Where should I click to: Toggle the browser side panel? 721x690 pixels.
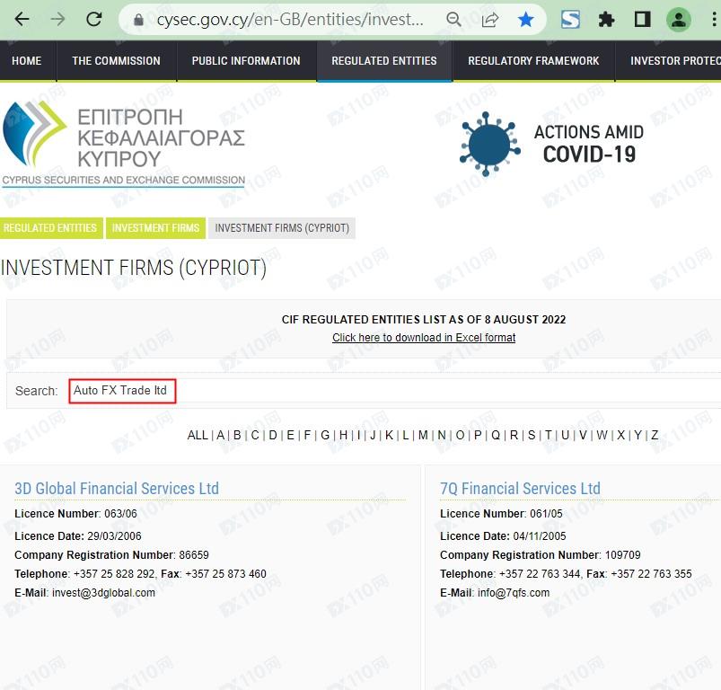(x=642, y=20)
